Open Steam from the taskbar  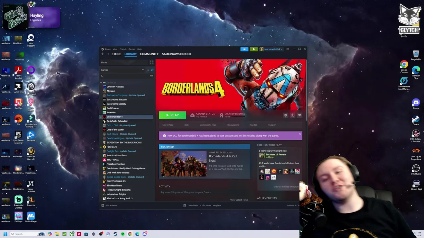point(115,234)
